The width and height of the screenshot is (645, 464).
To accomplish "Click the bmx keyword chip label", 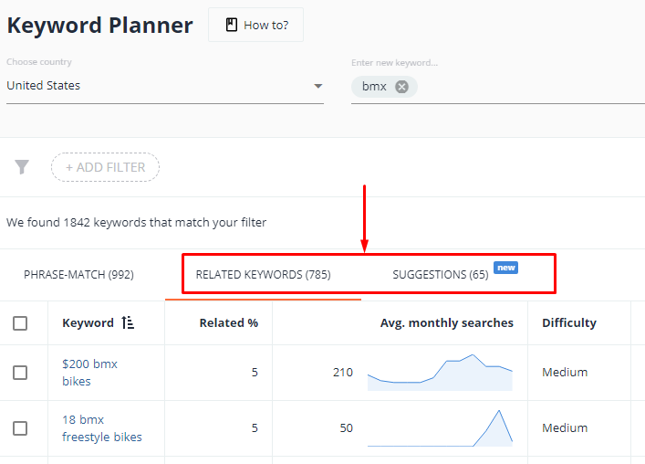I will point(374,87).
